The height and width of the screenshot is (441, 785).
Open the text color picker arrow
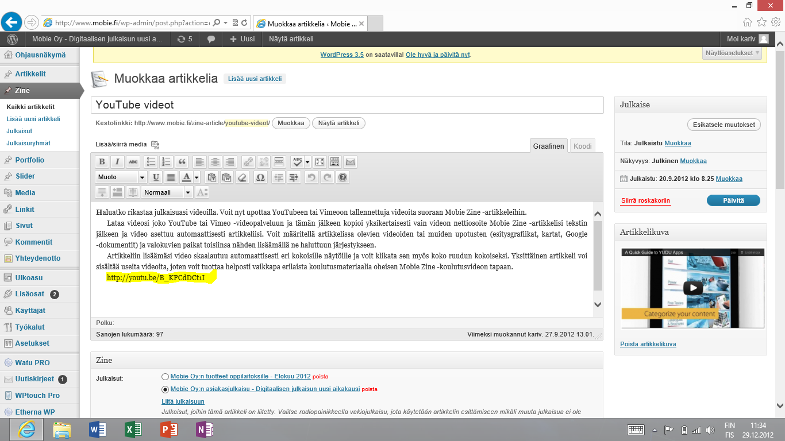tap(197, 177)
